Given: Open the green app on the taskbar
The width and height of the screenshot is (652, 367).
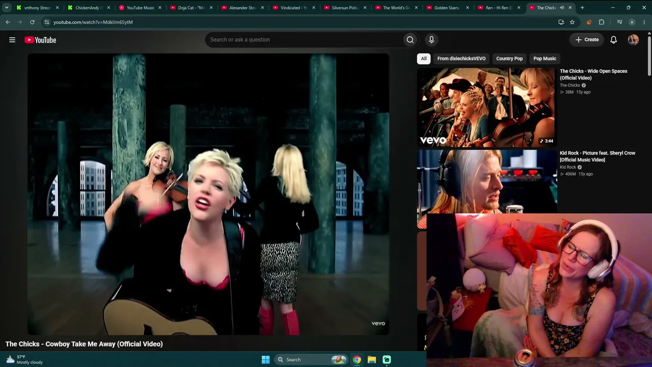Looking at the screenshot, I should tap(387, 359).
